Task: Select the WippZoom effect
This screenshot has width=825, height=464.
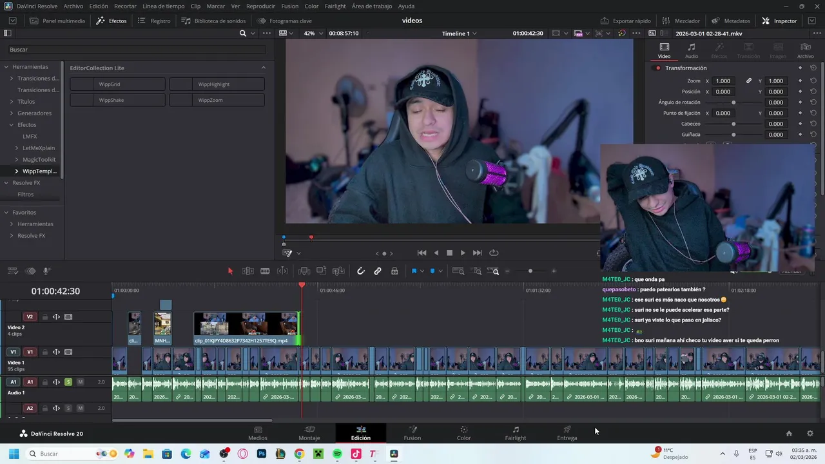Action: coord(217,101)
